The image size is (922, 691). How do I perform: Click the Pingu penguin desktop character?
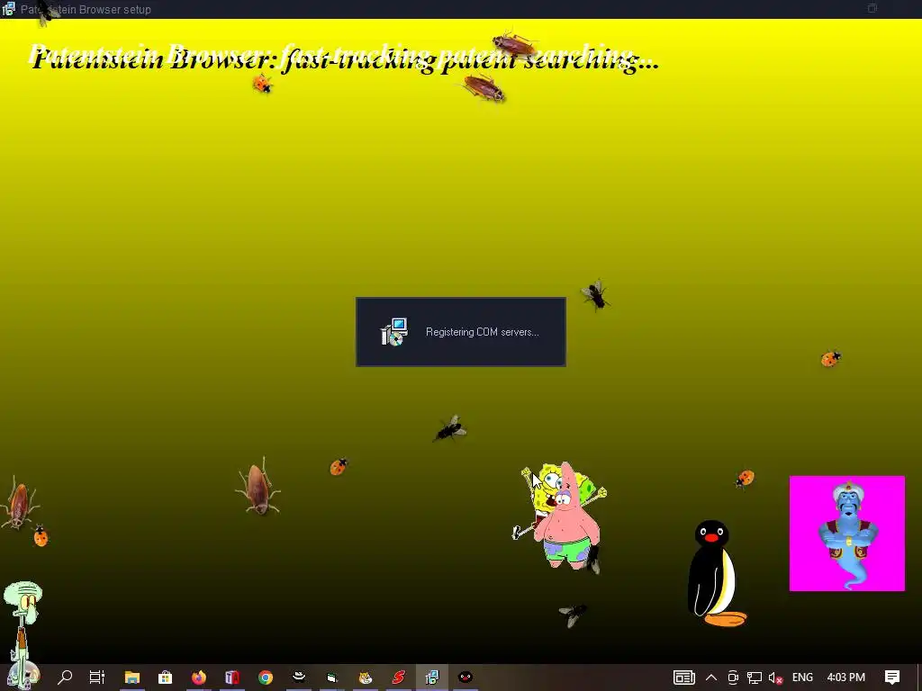point(715,573)
